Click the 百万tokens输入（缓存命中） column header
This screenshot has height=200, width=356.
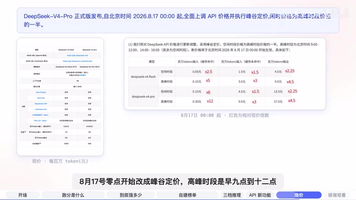click(196, 62)
